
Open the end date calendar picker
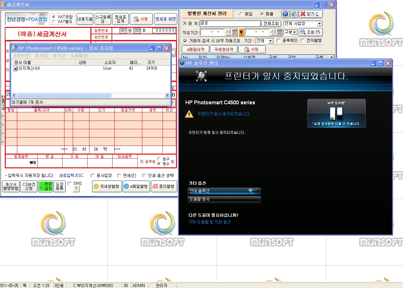tap(279, 32)
